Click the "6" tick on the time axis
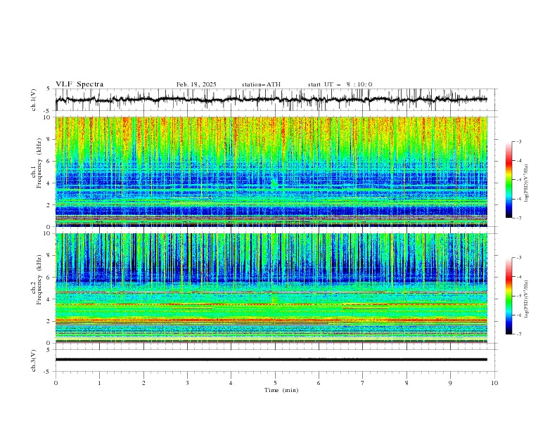 (x=319, y=383)
